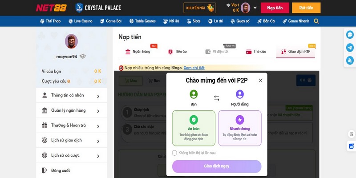Click the Lịch sử cá cược icon

click(x=45, y=155)
